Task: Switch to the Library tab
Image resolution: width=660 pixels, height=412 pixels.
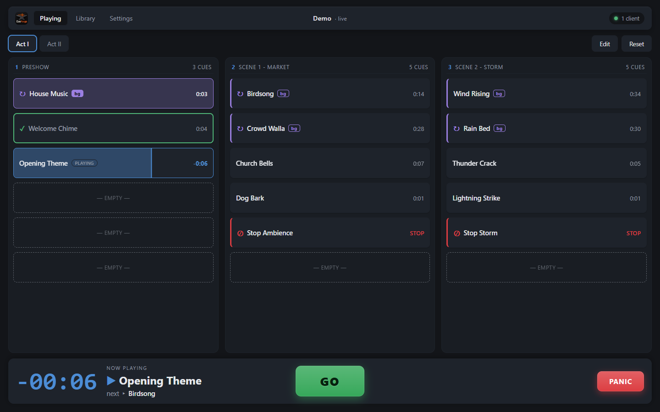Action: coord(85,18)
